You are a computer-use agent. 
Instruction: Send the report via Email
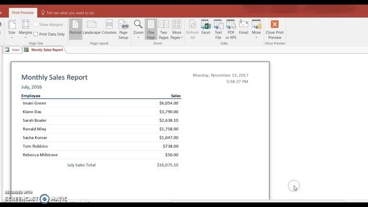(x=244, y=28)
